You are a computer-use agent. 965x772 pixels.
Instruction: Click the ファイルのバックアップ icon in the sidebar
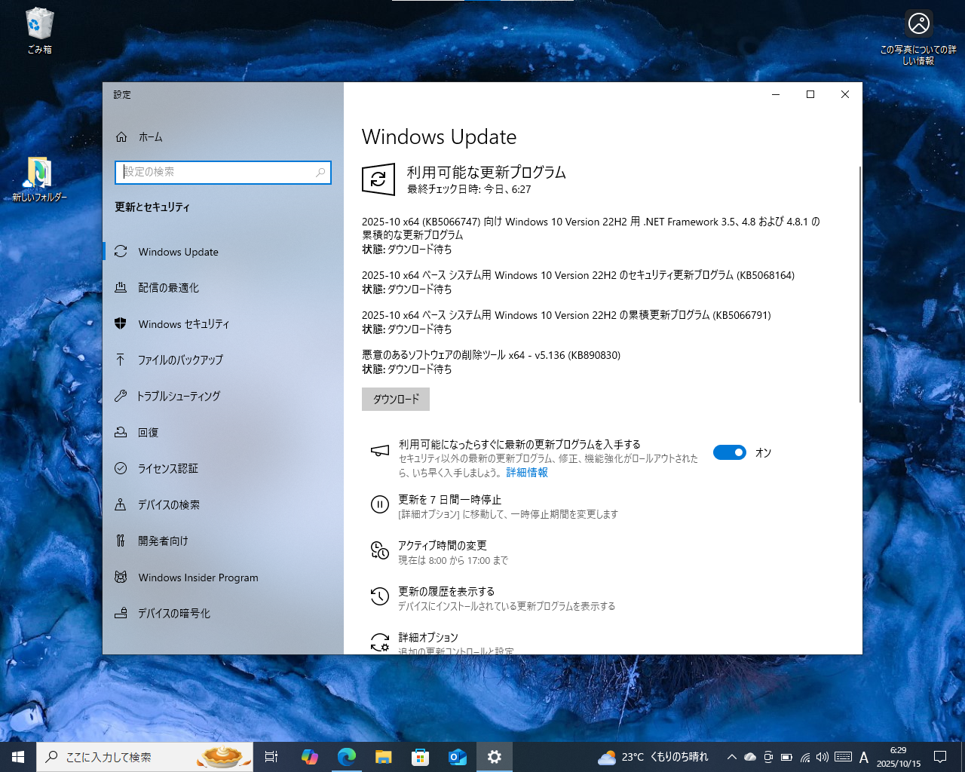pos(121,360)
